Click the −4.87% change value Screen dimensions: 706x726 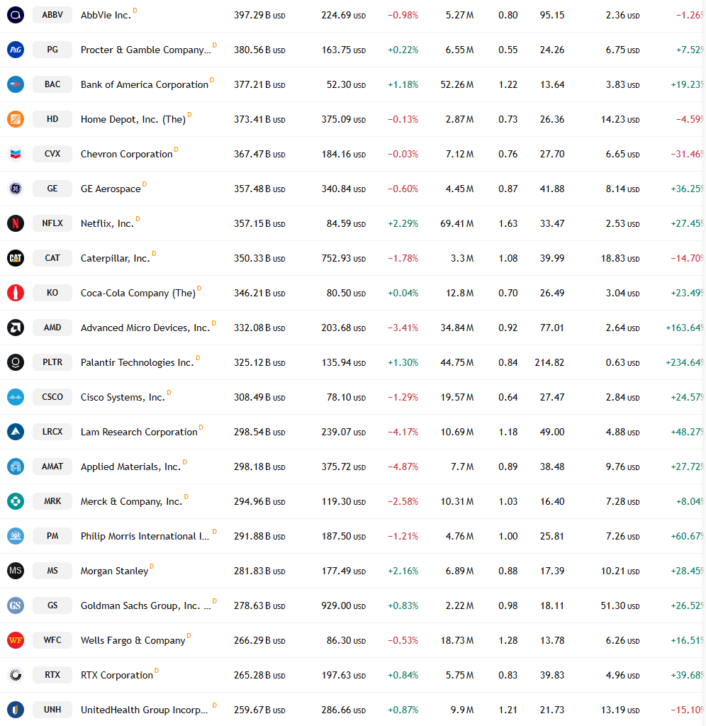click(403, 467)
